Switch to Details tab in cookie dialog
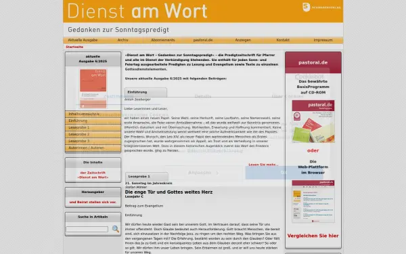Screen dimensions: 406x254 203,96
